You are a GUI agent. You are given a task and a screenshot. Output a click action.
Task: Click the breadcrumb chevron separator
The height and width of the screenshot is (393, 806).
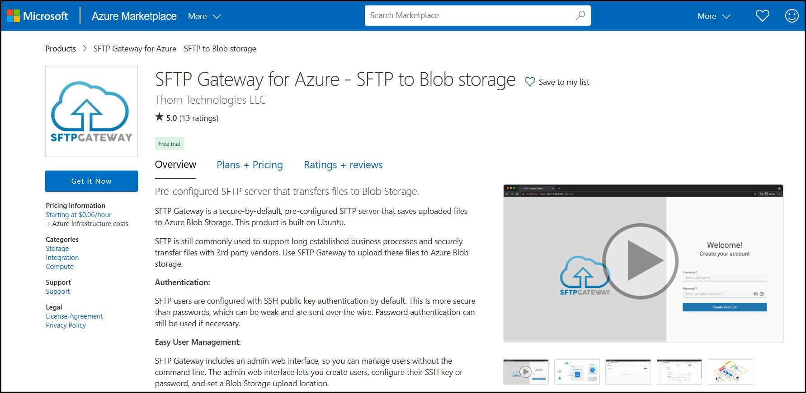tap(85, 49)
